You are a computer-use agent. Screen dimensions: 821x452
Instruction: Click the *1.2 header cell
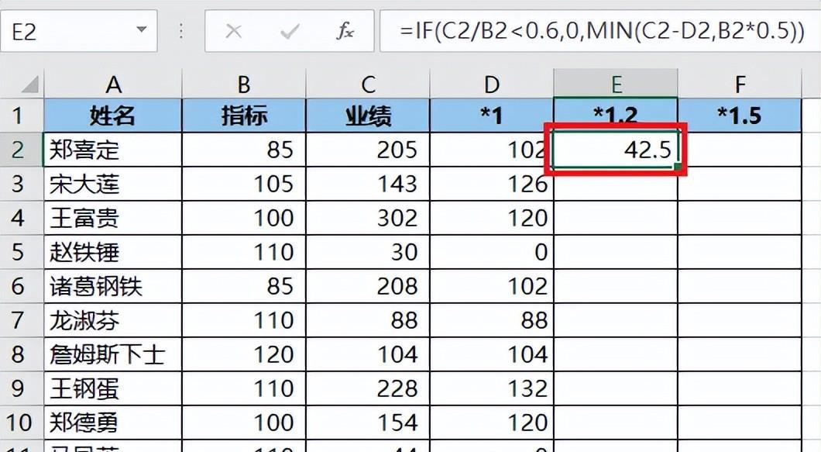pos(616,116)
